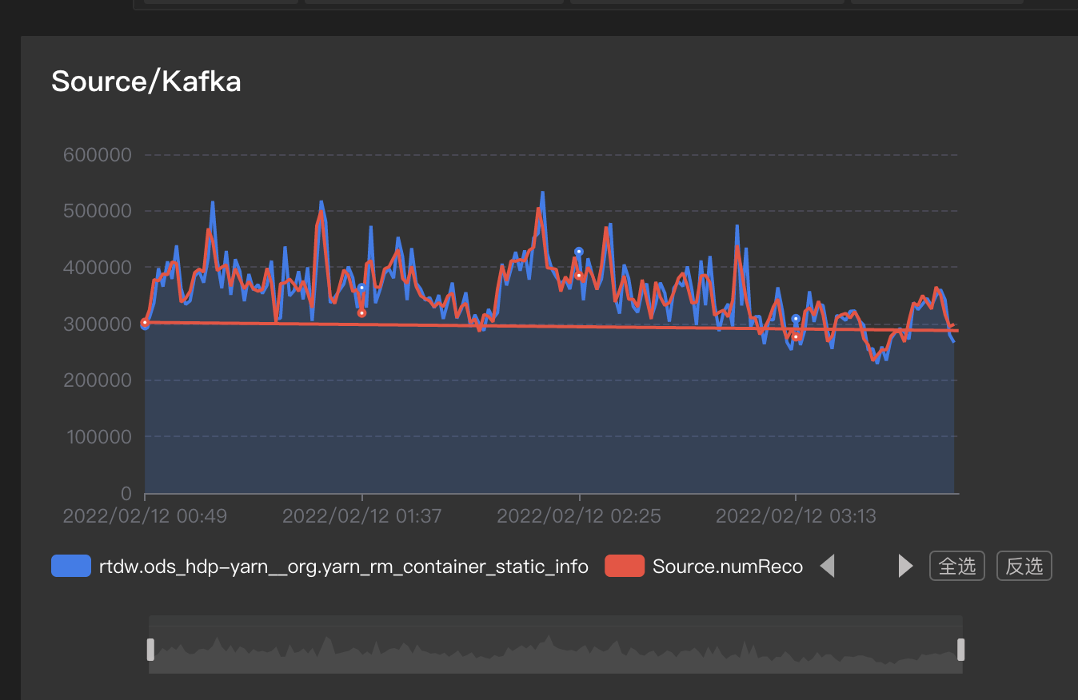
Task: Click y-axis label 300000
Action: 97,324
